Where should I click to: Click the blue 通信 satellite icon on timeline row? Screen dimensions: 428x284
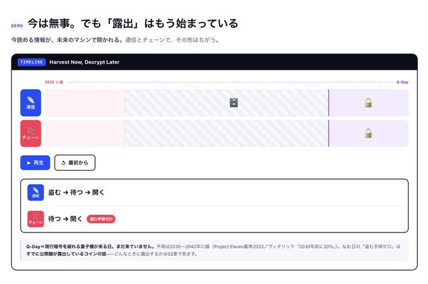pyautogui.click(x=31, y=103)
